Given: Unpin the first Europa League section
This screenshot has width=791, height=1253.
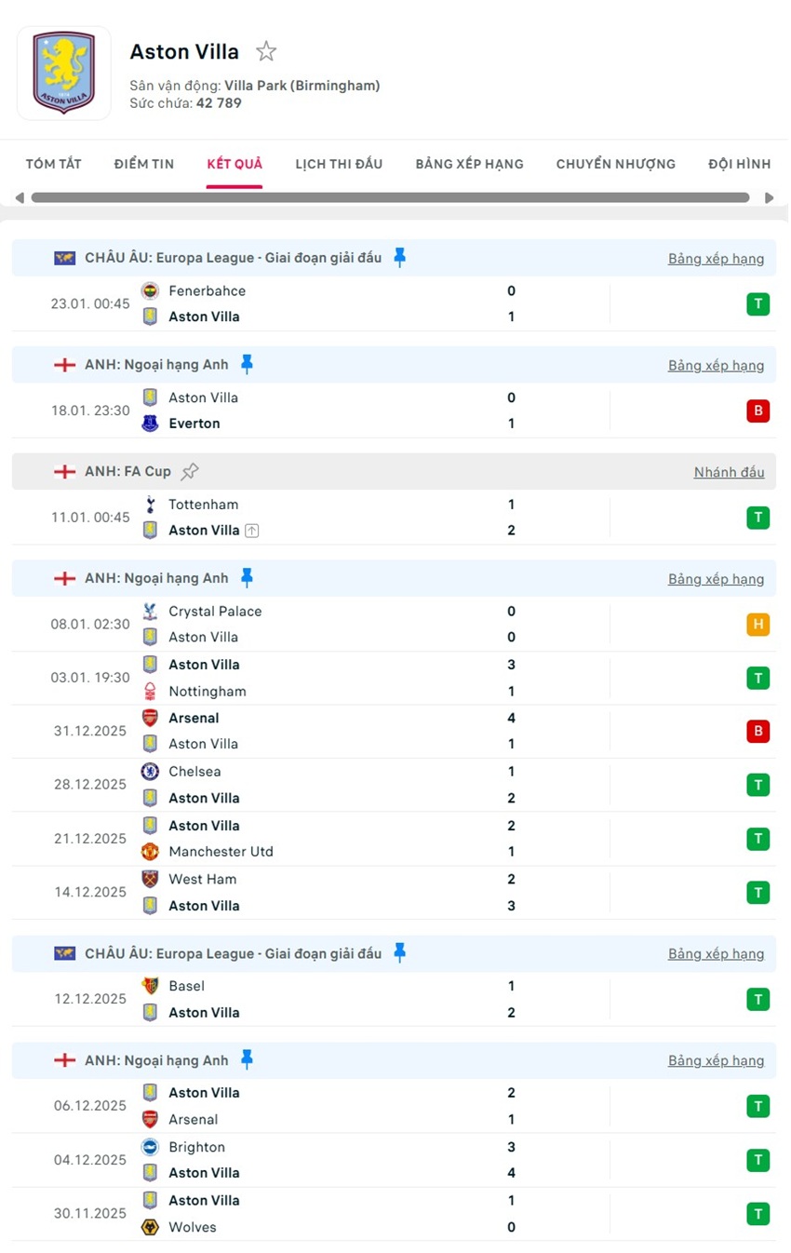Looking at the screenshot, I should point(399,258).
